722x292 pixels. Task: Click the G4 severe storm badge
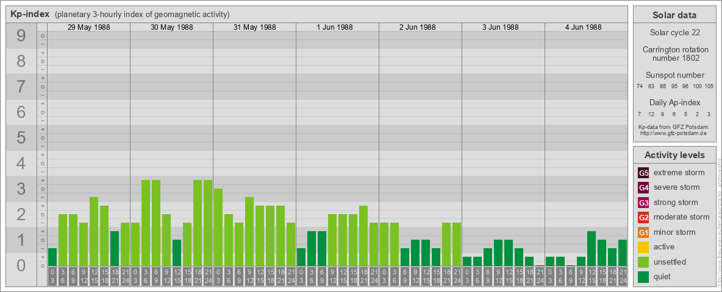(643, 187)
